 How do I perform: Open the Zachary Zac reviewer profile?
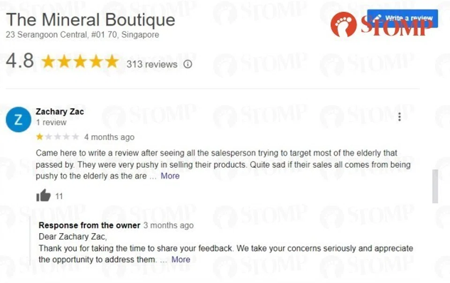(x=60, y=112)
